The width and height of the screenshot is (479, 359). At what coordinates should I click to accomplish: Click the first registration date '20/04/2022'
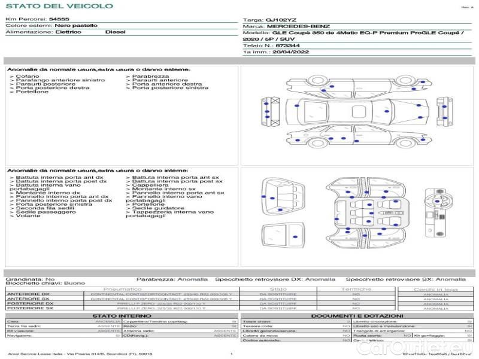click(290, 52)
